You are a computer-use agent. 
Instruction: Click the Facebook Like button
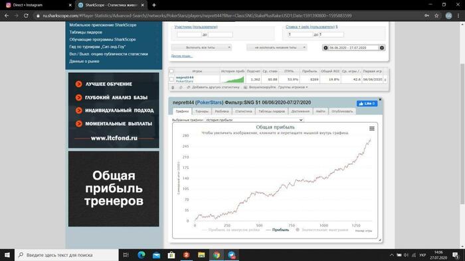pos(367,103)
